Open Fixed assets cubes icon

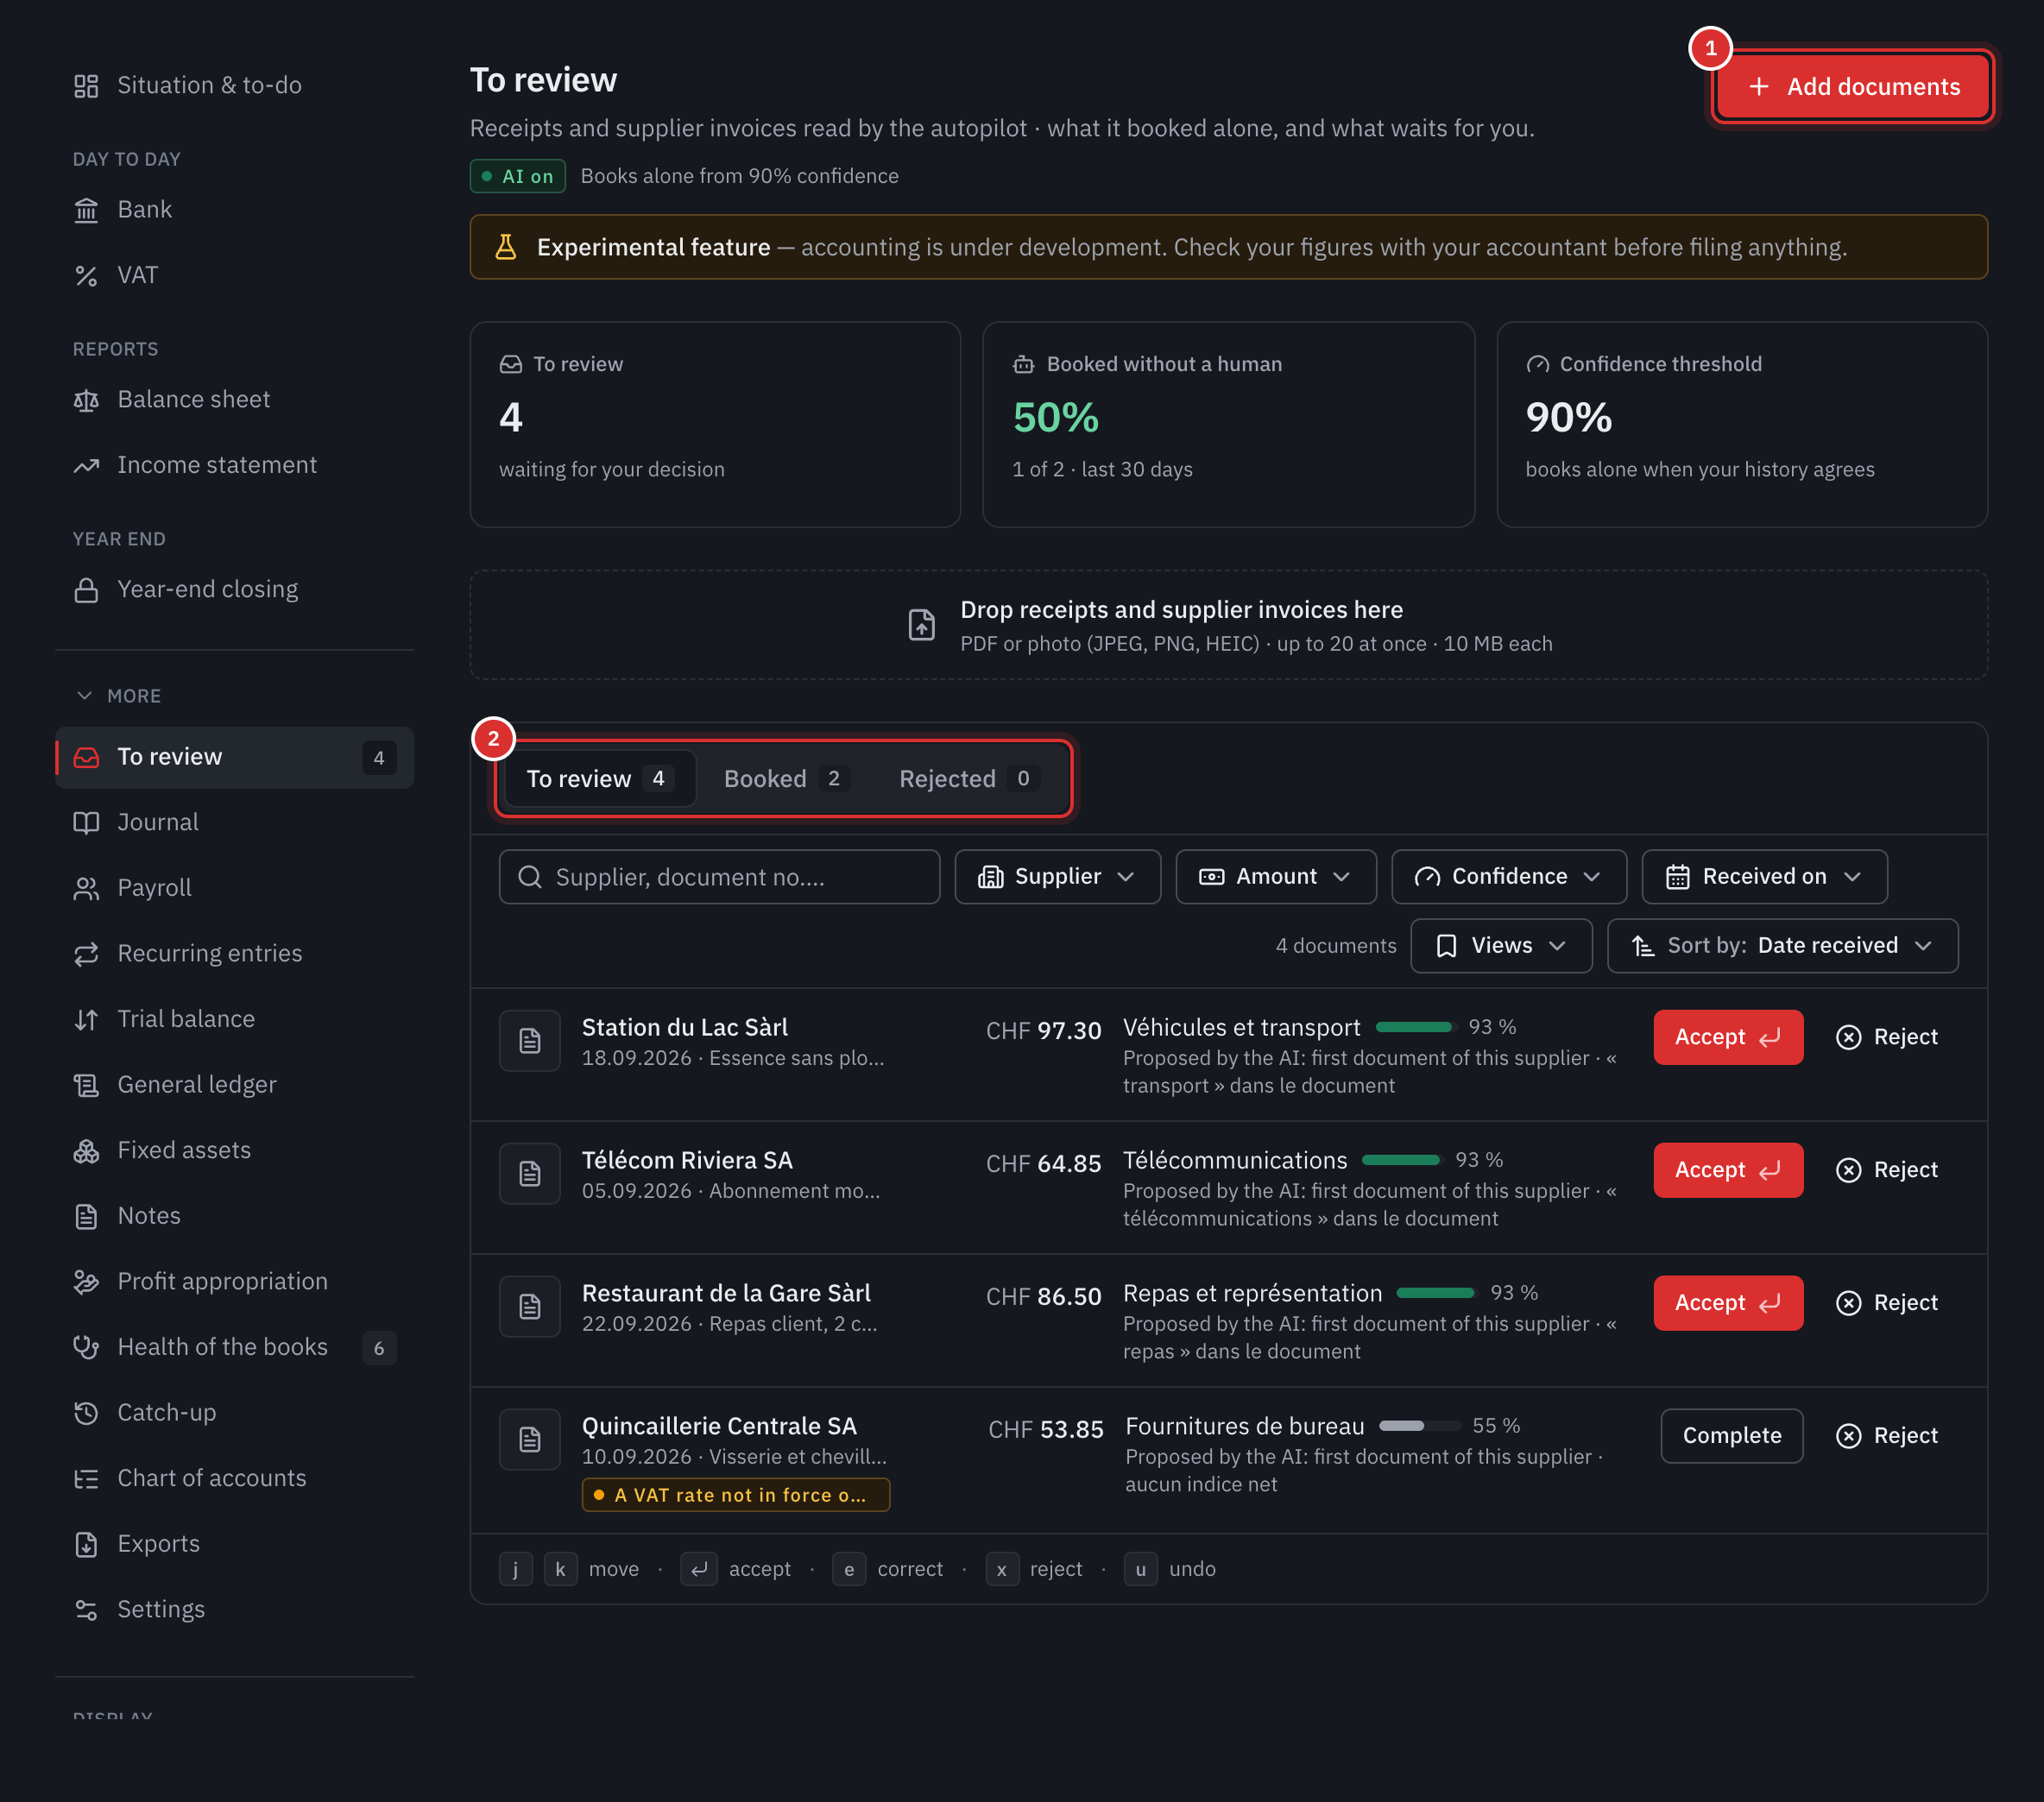86,1151
